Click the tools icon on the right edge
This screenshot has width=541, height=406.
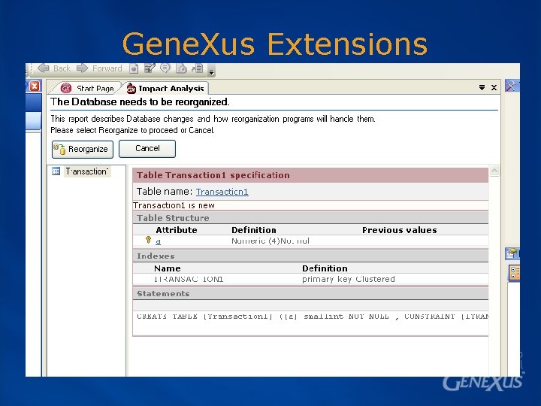512,85
